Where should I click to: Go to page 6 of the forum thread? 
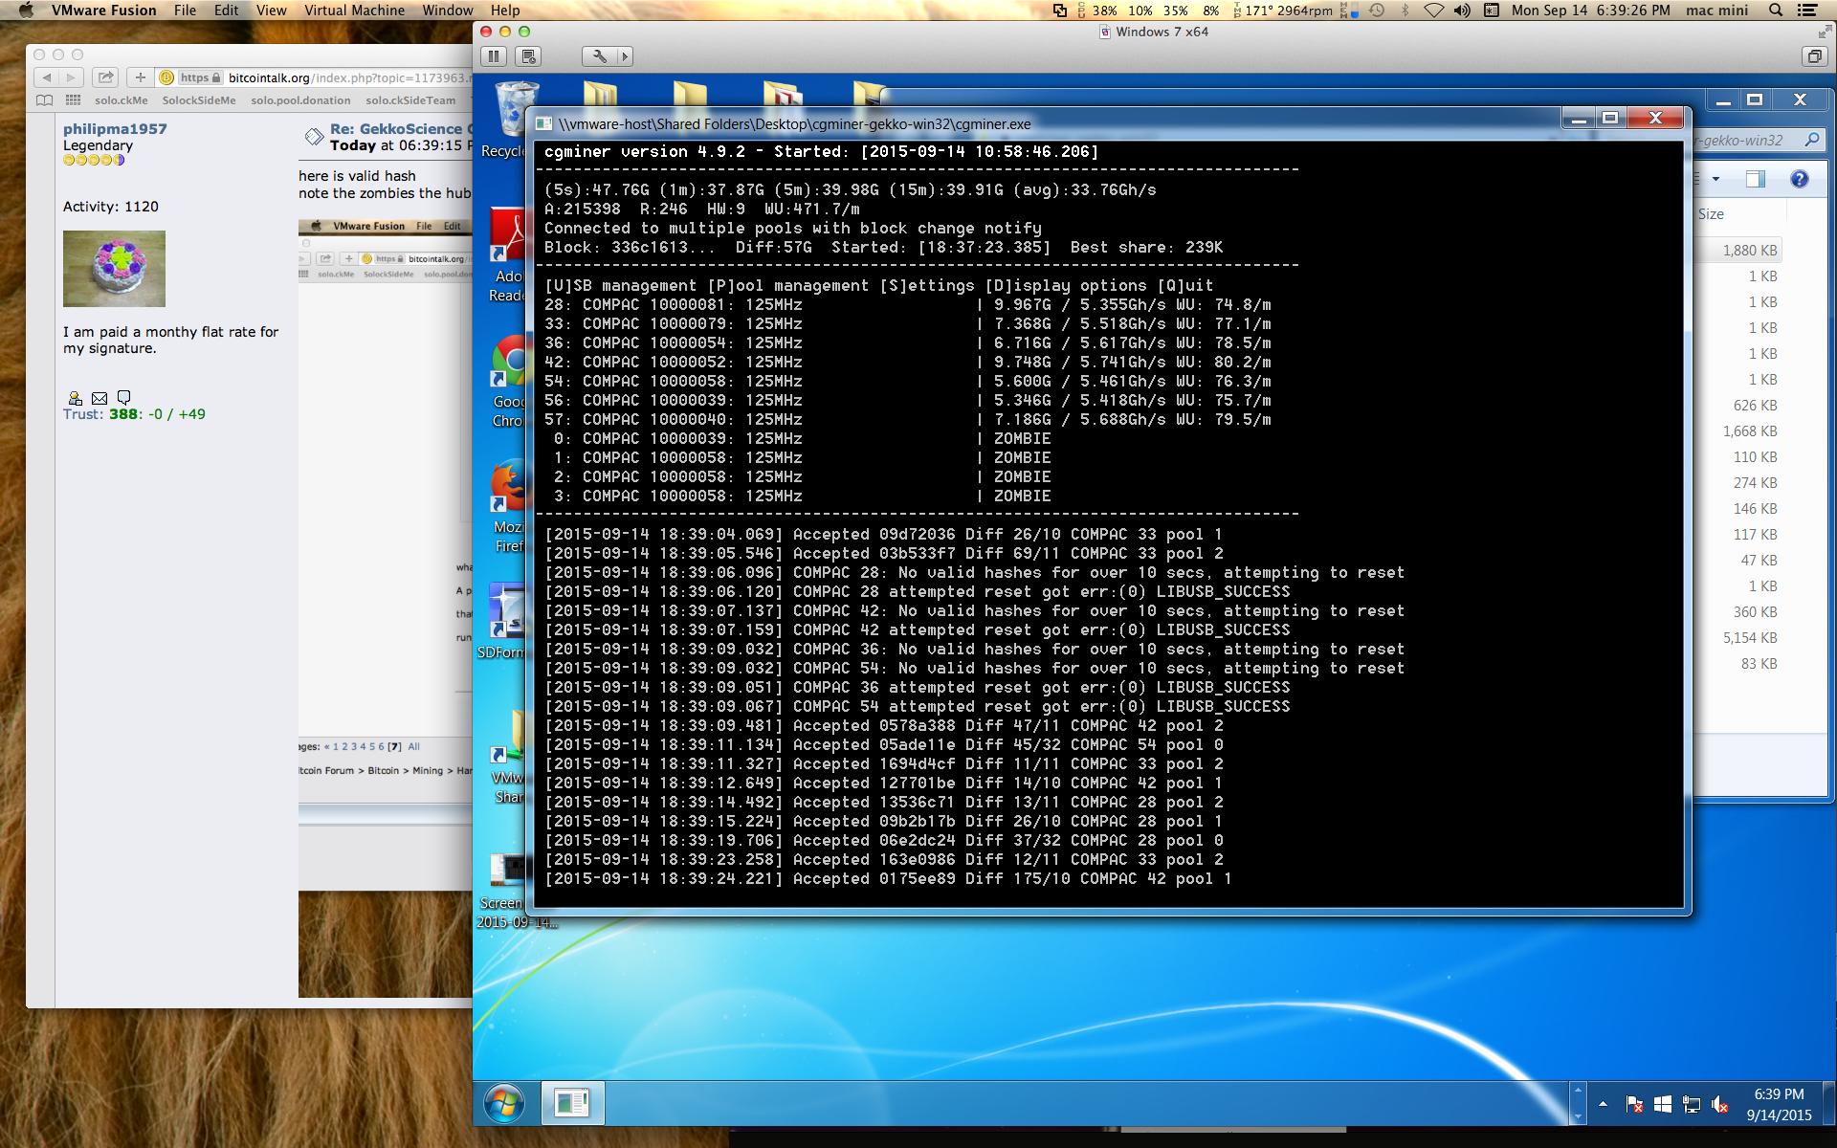click(380, 746)
